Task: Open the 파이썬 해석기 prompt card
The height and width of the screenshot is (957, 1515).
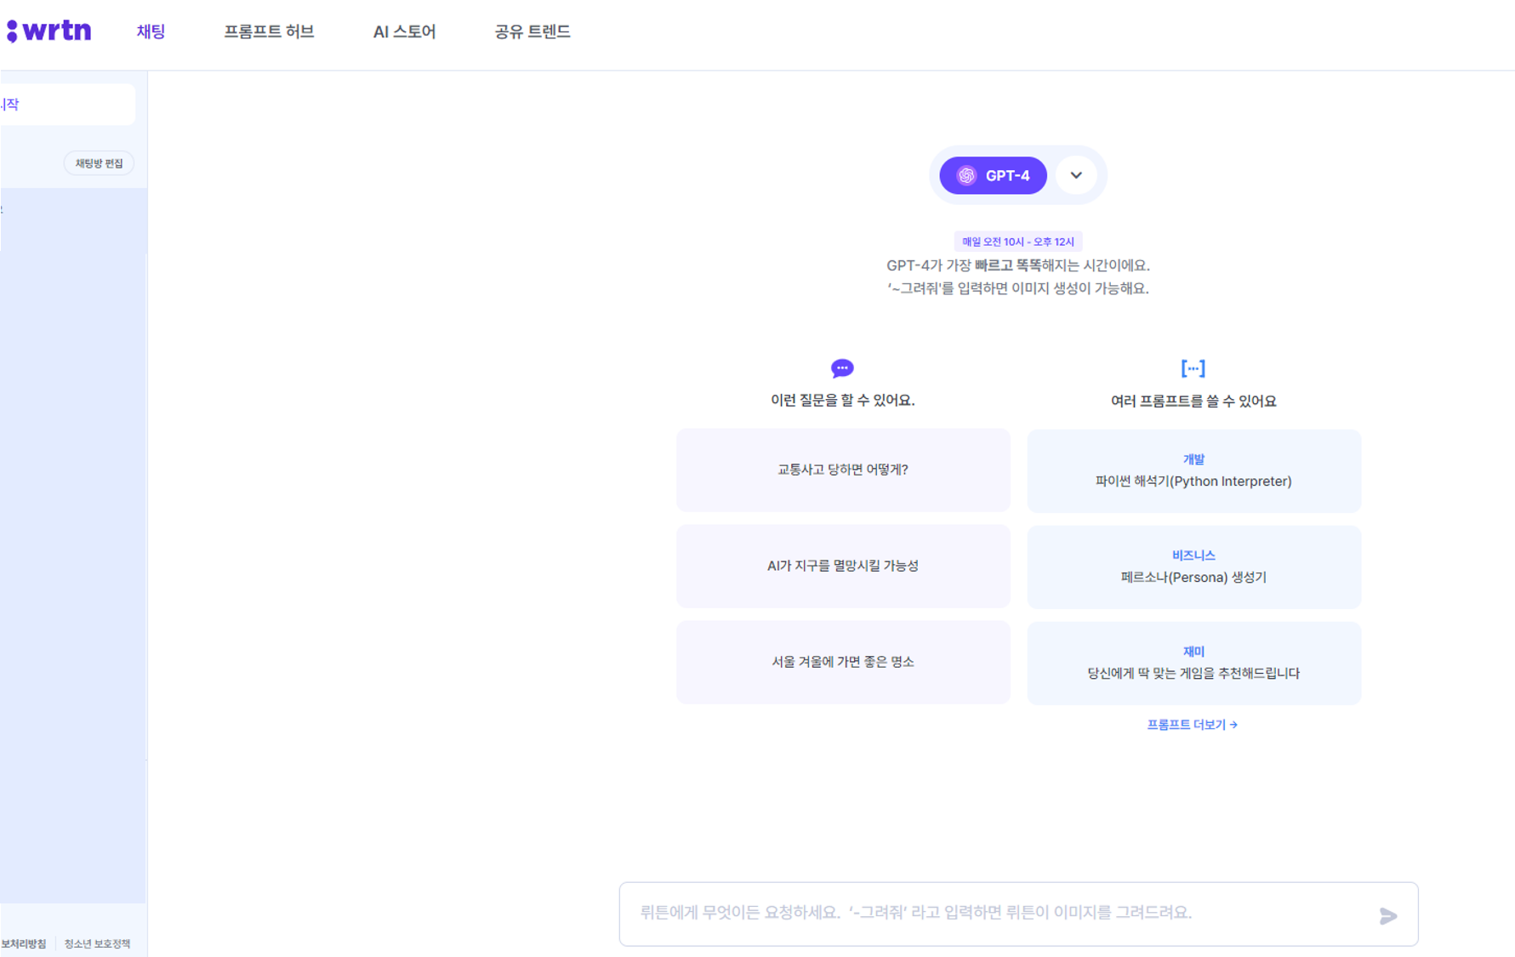Action: coord(1193,470)
